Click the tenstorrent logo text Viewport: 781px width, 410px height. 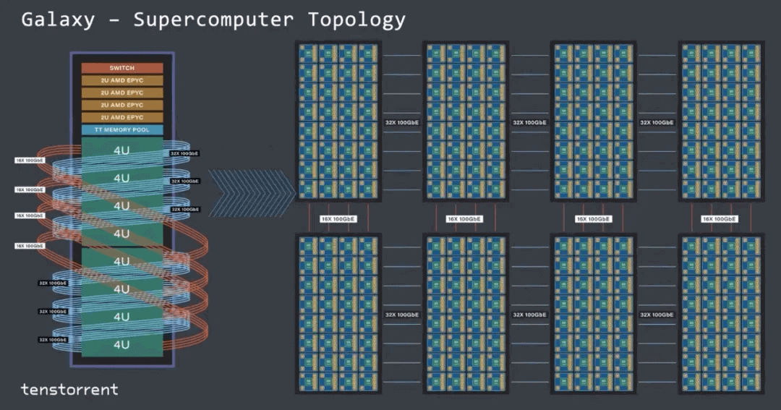point(69,390)
